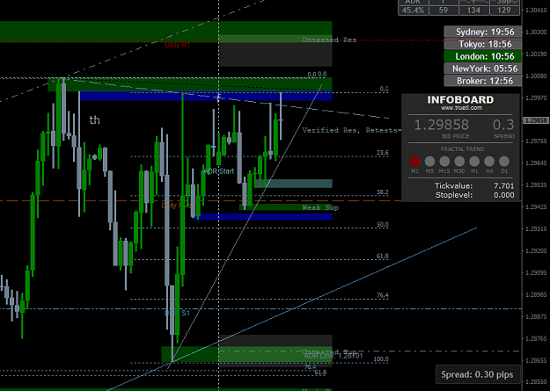
Task: Click the D1 fractal trend dot
Action: tap(504, 162)
